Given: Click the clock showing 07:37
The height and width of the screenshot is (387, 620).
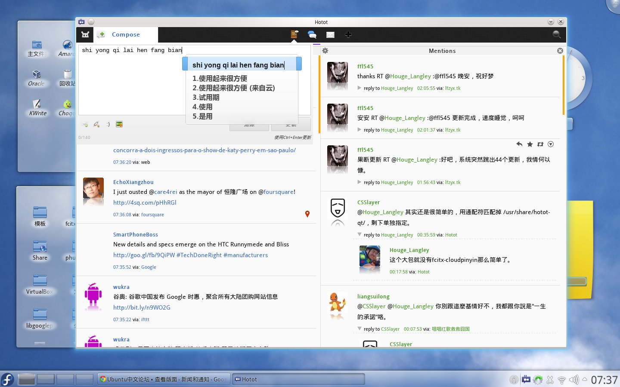Looking at the screenshot, I should click(x=604, y=380).
